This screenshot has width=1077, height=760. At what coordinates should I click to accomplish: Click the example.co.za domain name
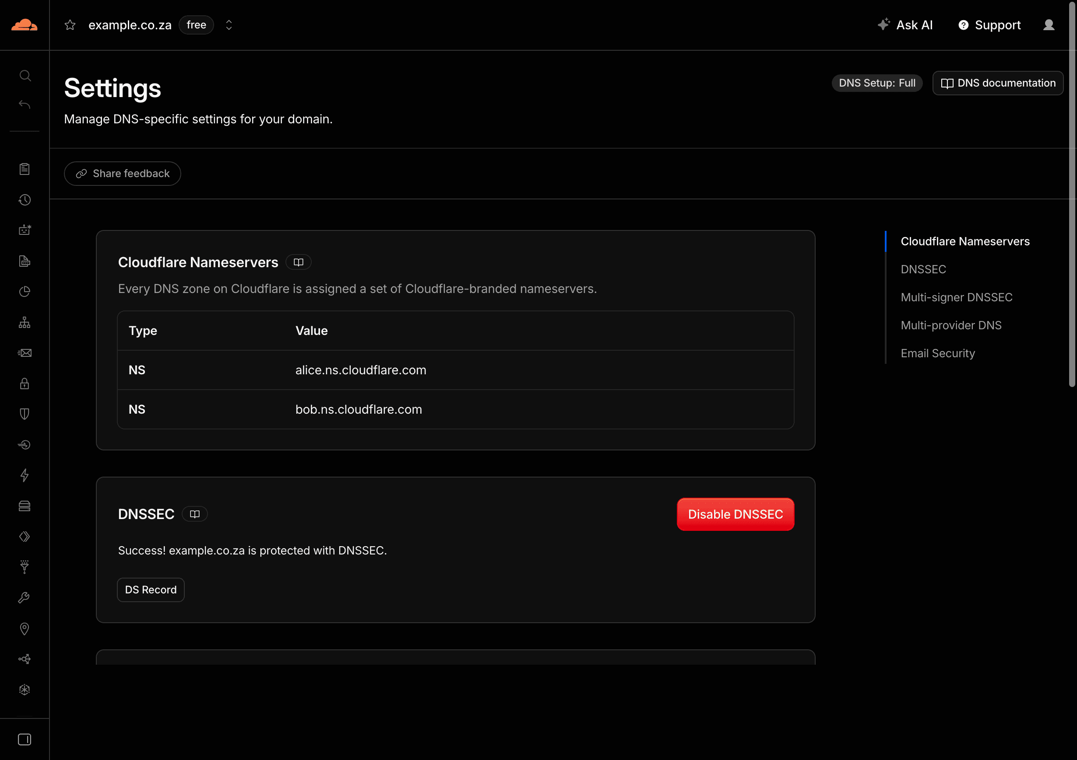(130, 25)
